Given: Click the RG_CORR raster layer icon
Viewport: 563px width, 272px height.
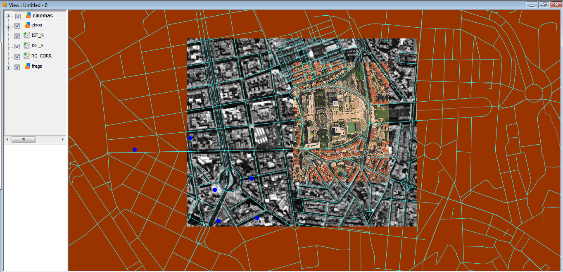Looking at the screenshot, I should tap(27, 56).
